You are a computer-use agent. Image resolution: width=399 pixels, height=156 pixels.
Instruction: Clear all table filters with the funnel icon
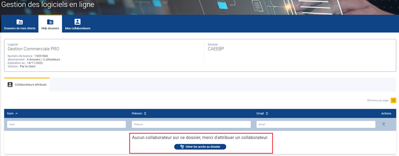(x=384, y=124)
